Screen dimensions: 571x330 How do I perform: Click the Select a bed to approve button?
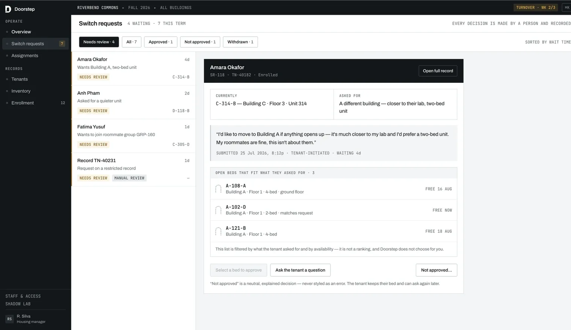(x=239, y=270)
